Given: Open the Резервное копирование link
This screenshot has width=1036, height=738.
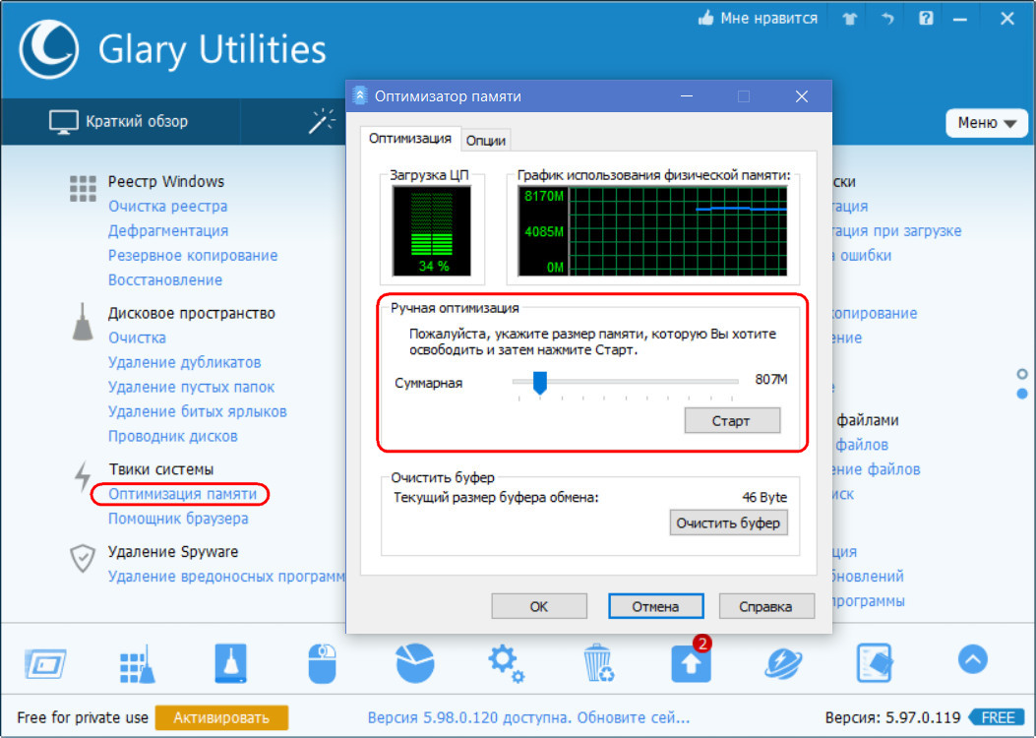Looking at the screenshot, I should click(x=193, y=255).
